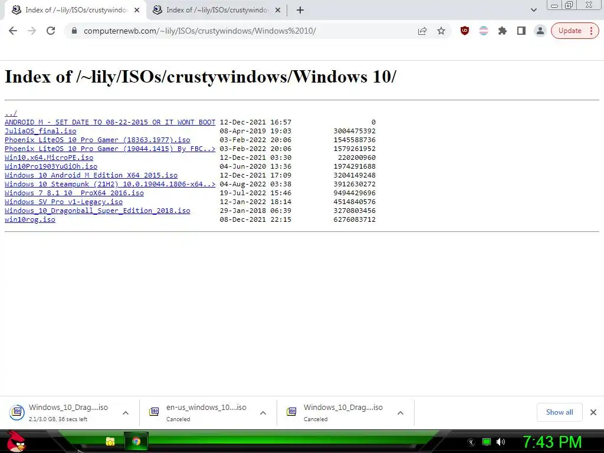Expand the tab search dropdown
This screenshot has width=604, height=453.
pos(533,10)
